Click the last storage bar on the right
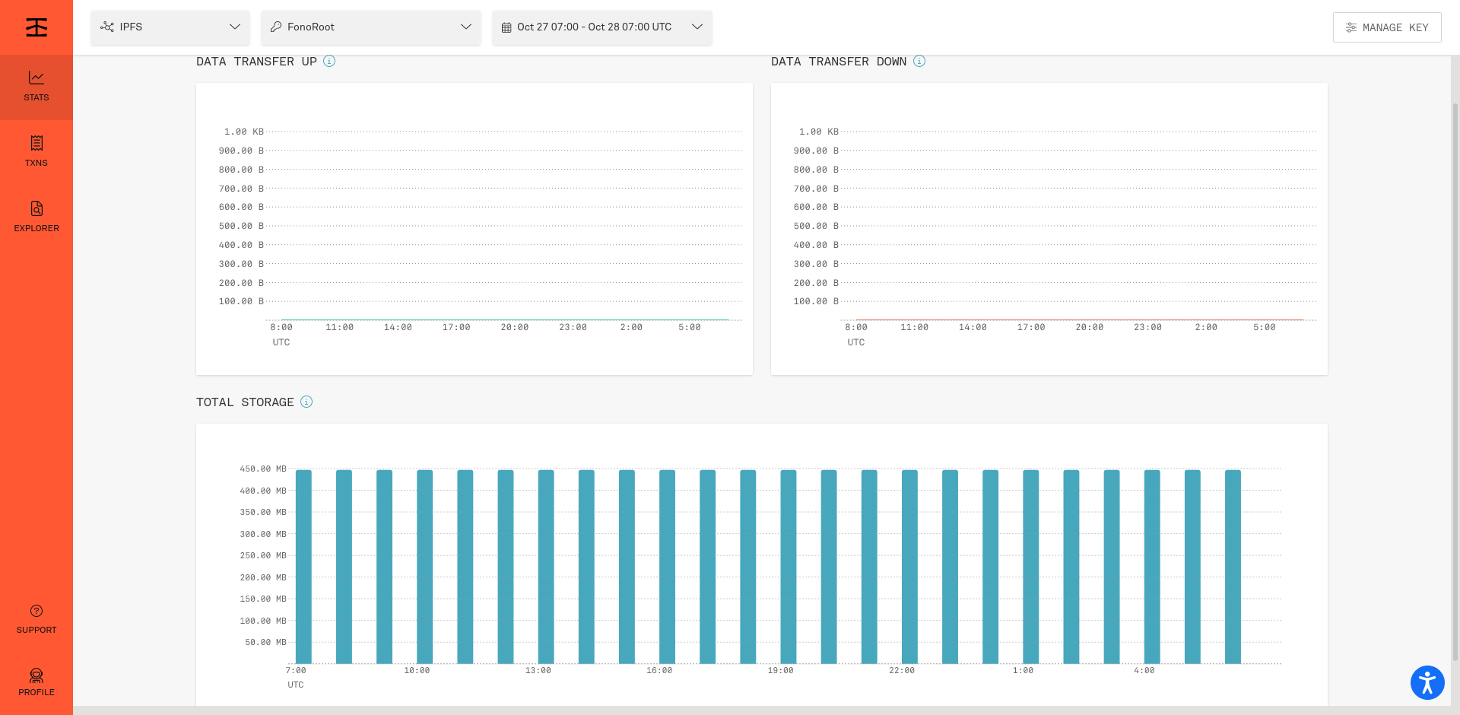Viewport: 1460px width, 715px height. (x=1233, y=567)
